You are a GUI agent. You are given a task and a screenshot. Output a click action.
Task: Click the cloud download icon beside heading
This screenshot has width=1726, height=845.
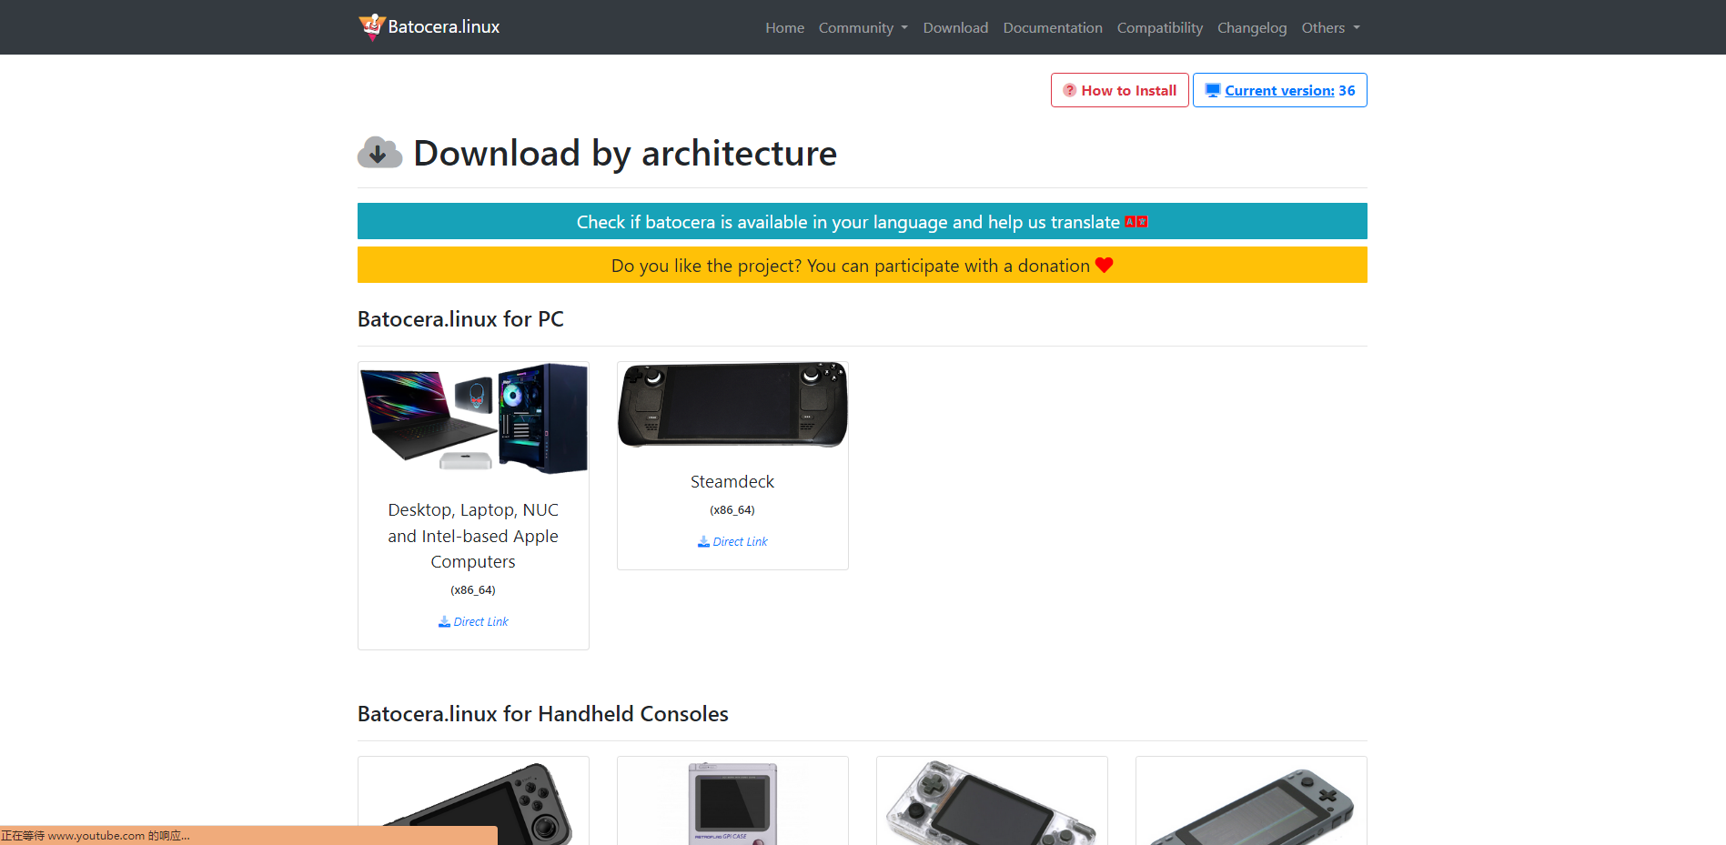pyautogui.click(x=379, y=153)
